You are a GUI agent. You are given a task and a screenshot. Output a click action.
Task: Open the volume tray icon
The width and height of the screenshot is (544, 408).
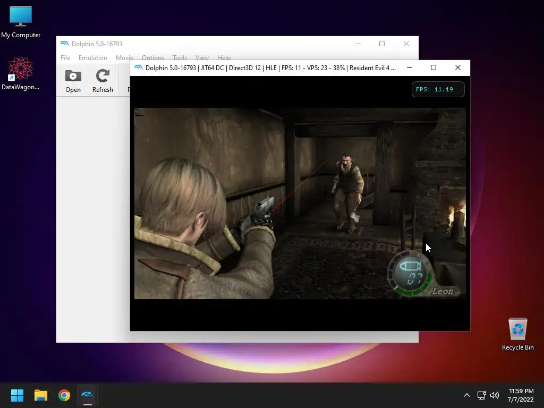495,395
